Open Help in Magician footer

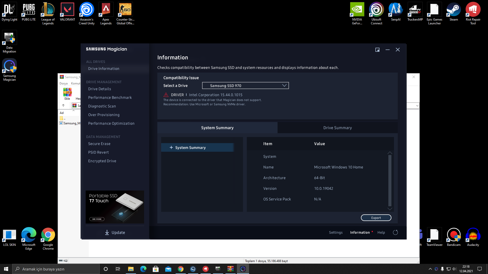coord(381,232)
